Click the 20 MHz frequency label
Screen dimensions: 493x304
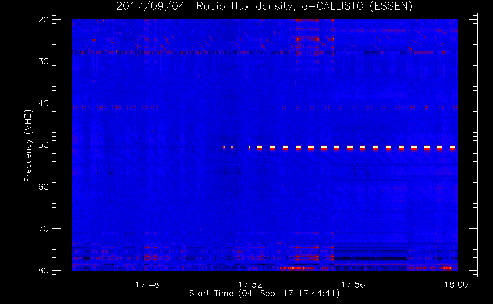[x=44, y=20]
